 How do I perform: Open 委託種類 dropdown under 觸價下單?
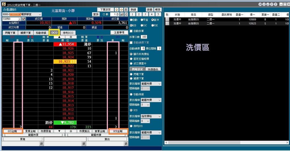pyautogui.click(x=151, y=84)
